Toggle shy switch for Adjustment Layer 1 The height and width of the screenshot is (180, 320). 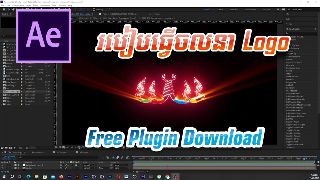pos(61,165)
